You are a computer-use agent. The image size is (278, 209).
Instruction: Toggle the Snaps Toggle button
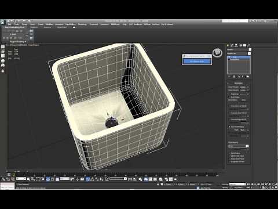(87, 179)
